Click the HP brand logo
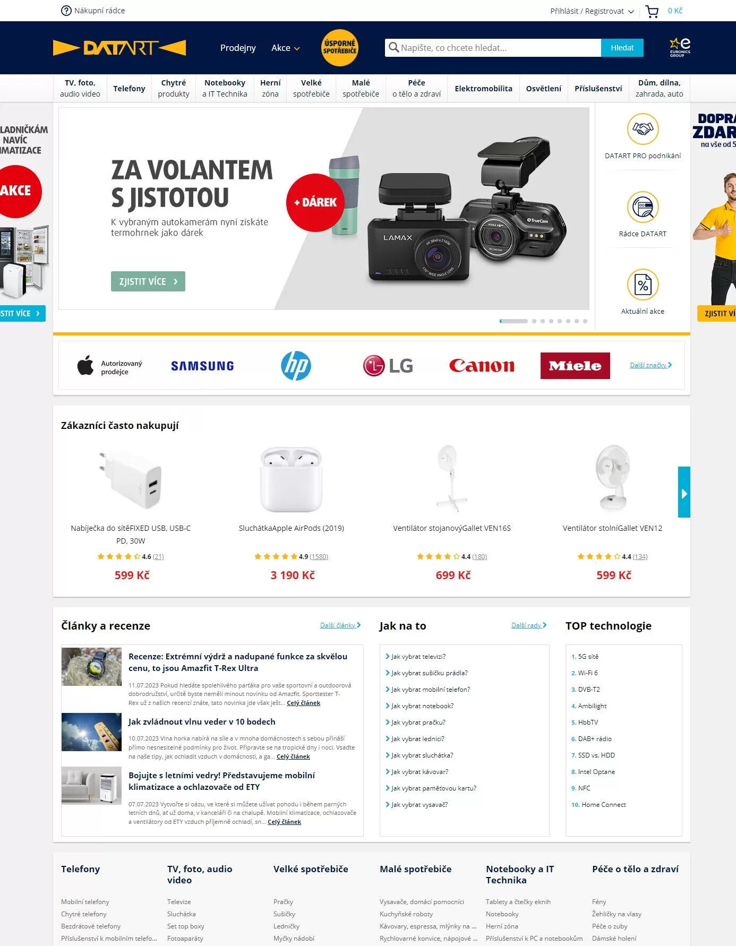Image resolution: width=736 pixels, height=946 pixels. pos(296,366)
